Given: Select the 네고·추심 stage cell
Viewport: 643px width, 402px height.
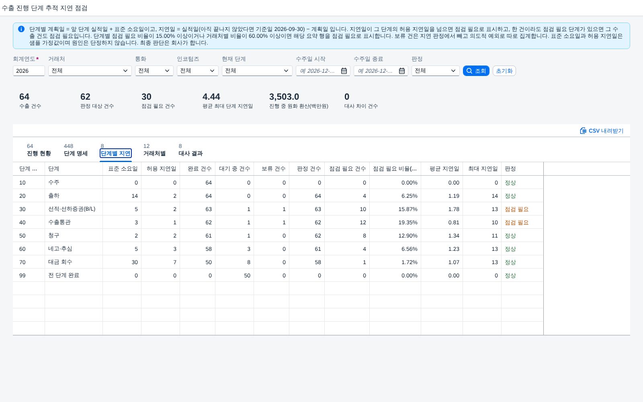Looking at the screenshot, I should click(x=74, y=249).
